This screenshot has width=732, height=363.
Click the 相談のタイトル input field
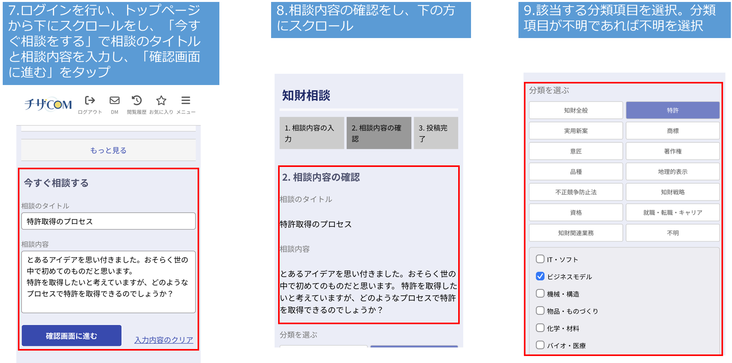(x=109, y=221)
